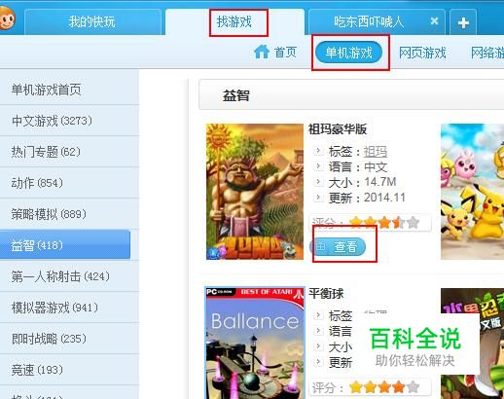
Task: Open the 祖玛 tag link
Action: point(376,152)
